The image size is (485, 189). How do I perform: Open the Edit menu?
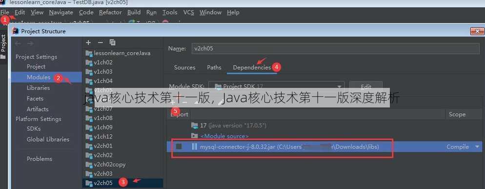pos(20,12)
